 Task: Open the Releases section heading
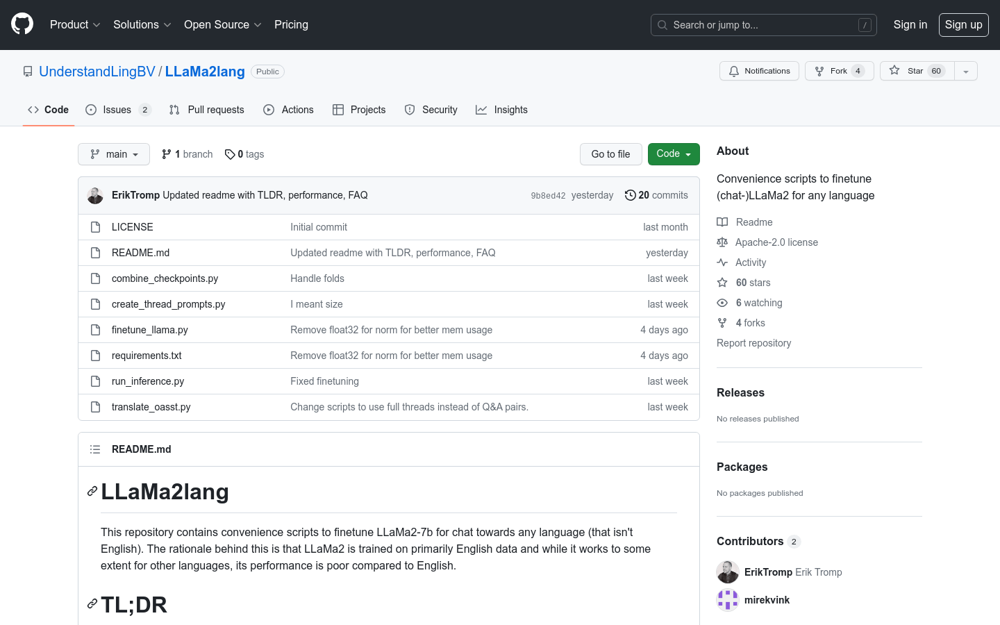[x=740, y=392]
